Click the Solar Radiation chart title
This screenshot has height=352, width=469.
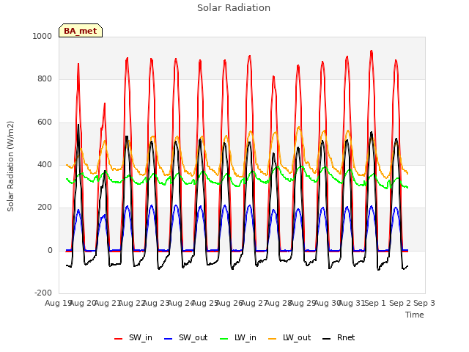[x=234, y=8]
